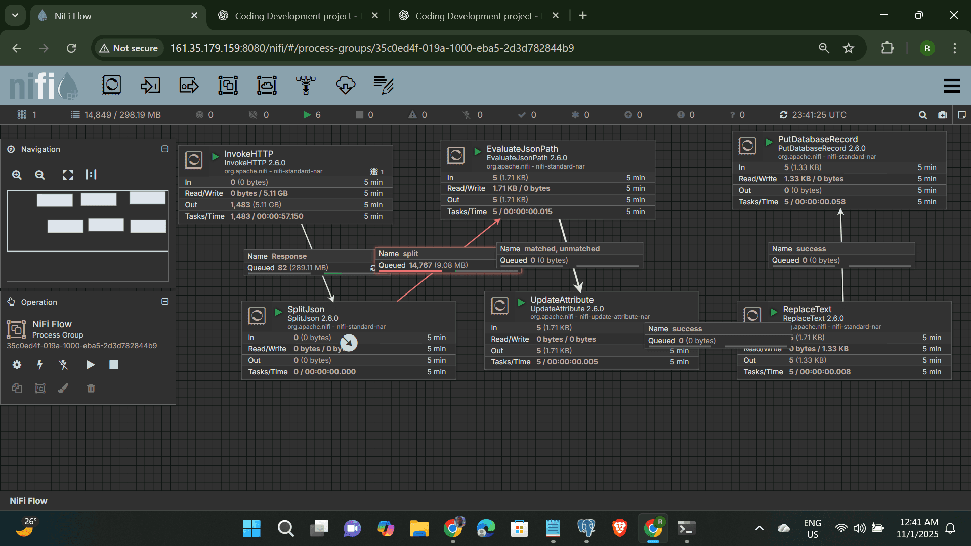Select the SplitJson processor title
971x546 pixels.
pyautogui.click(x=306, y=309)
